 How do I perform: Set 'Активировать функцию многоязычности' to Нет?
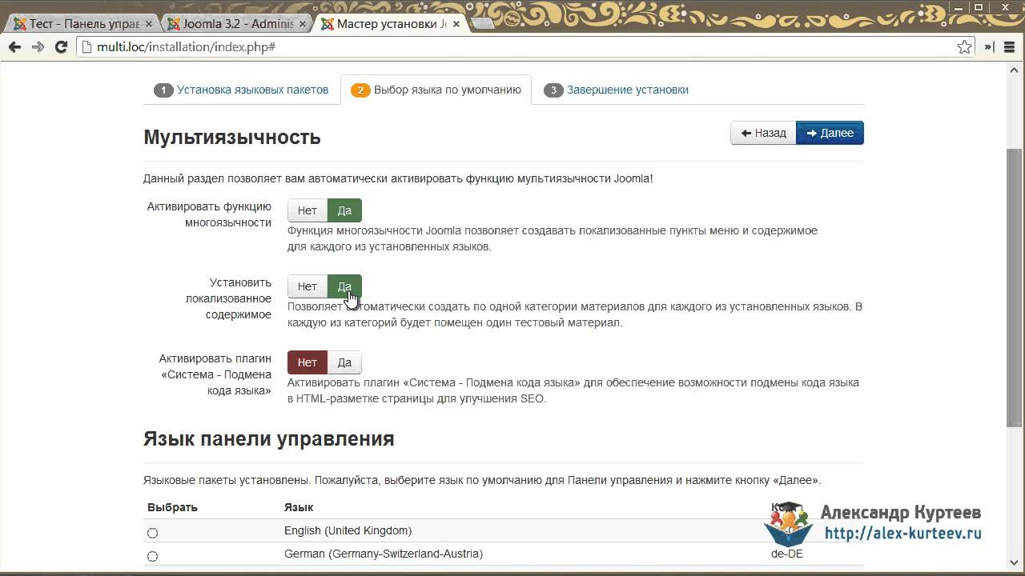coord(307,210)
